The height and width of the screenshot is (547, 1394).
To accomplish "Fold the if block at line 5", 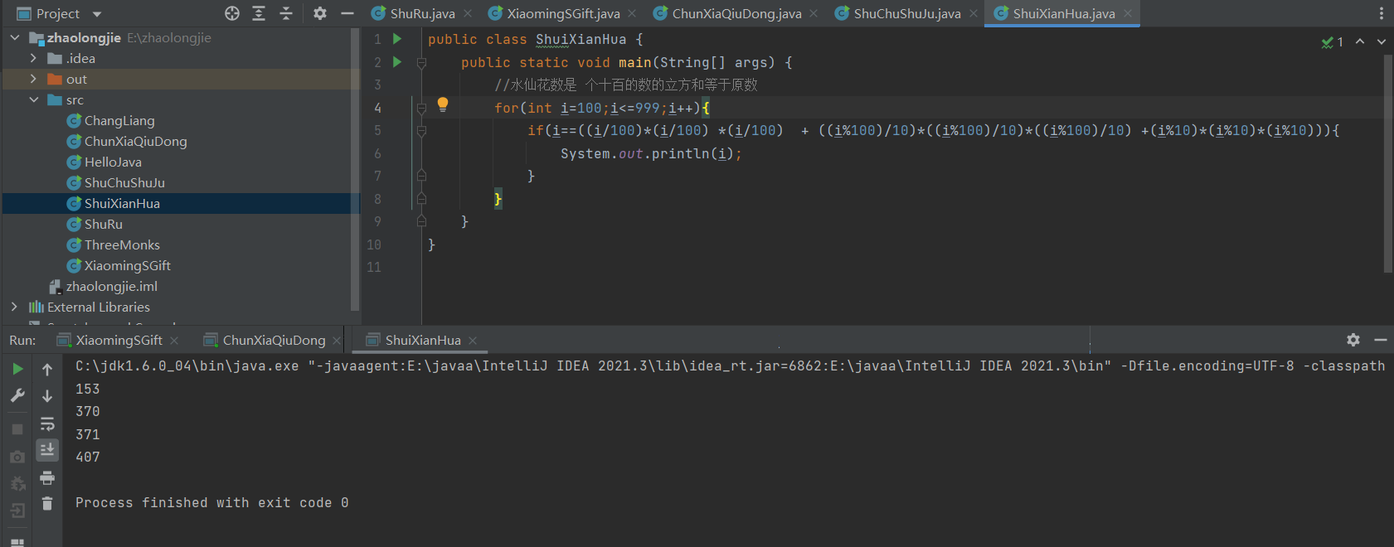I will 421,130.
